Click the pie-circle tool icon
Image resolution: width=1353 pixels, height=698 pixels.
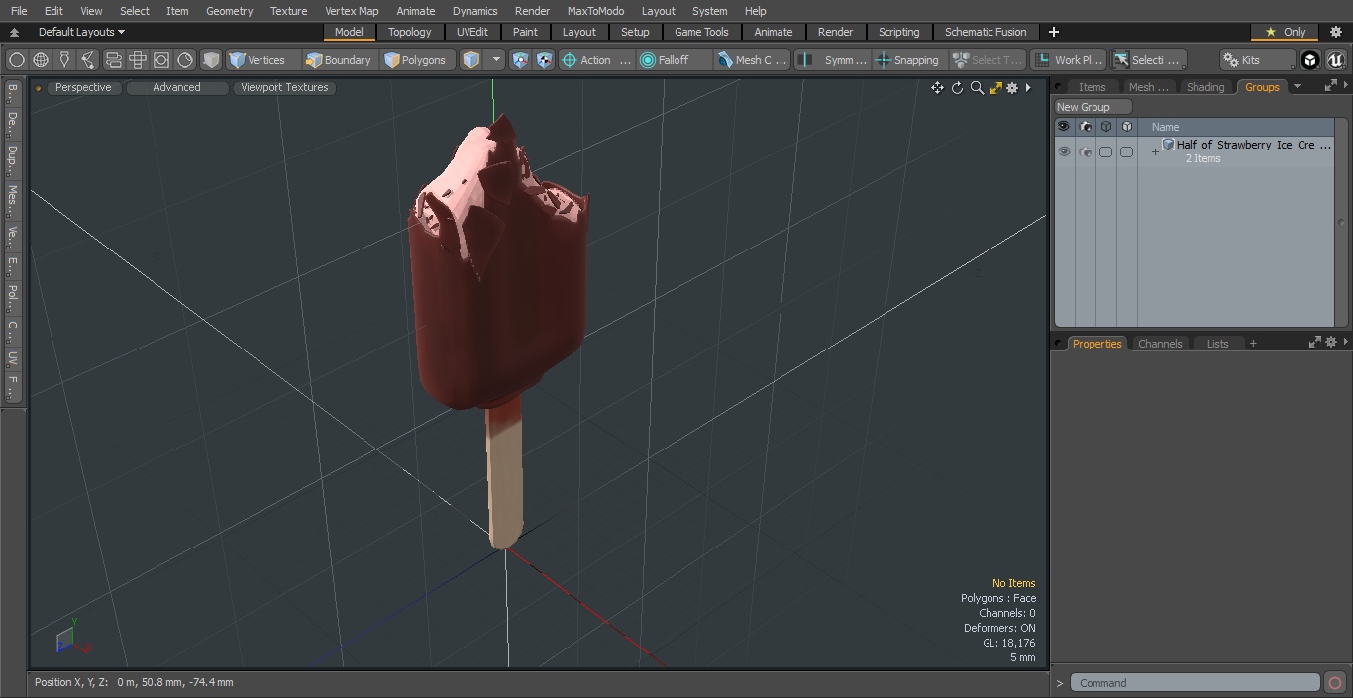coord(185,60)
